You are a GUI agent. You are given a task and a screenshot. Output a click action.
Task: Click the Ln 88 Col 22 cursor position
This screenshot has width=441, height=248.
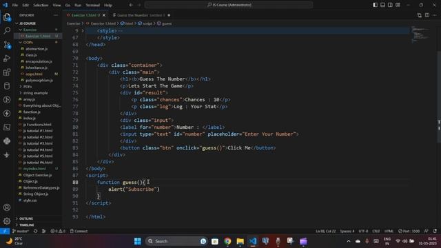[x=326, y=231]
